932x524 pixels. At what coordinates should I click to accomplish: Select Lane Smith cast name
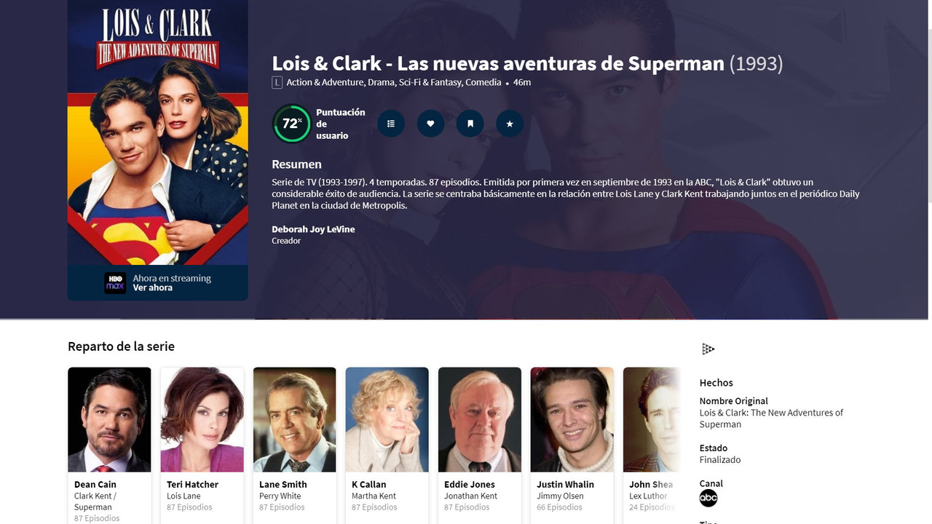[x=283, y=485]
